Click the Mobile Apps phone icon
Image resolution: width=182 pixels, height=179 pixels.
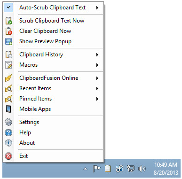tap(8, 109)
